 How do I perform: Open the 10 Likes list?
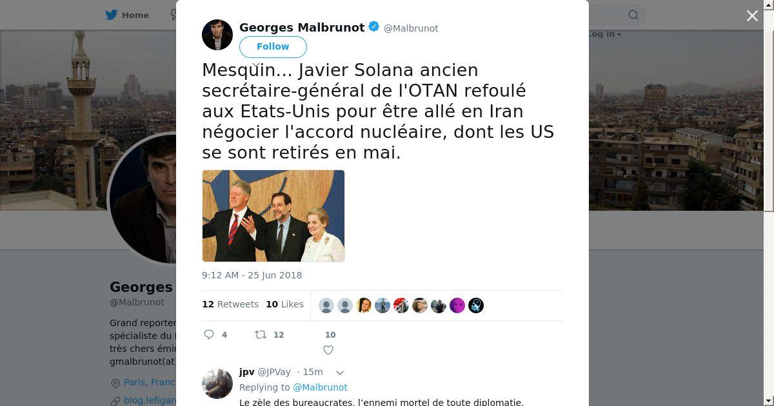tap(284, 304)
